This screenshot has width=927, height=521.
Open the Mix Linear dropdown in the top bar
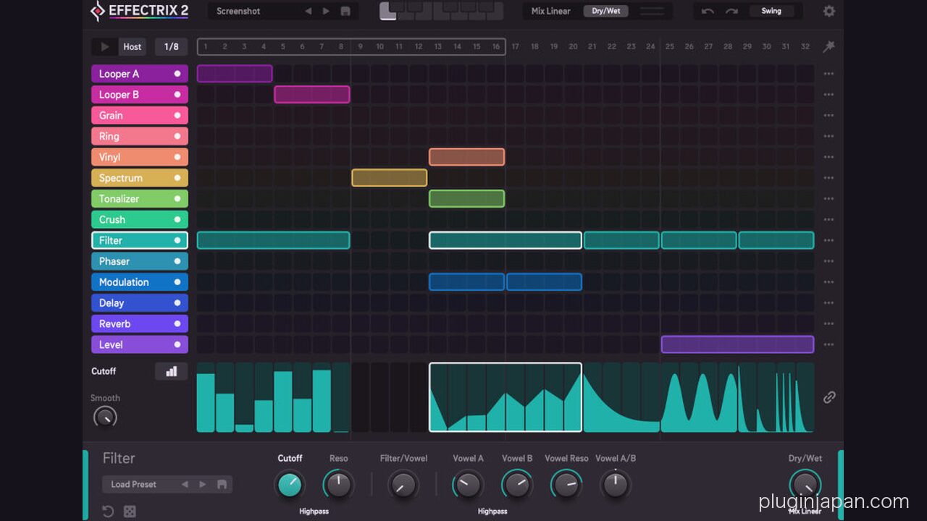coord(551,11)
